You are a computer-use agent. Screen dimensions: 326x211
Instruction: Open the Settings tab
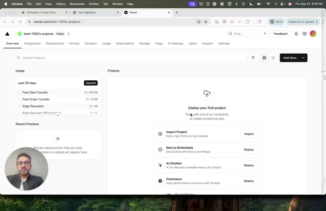pos(224,44)
